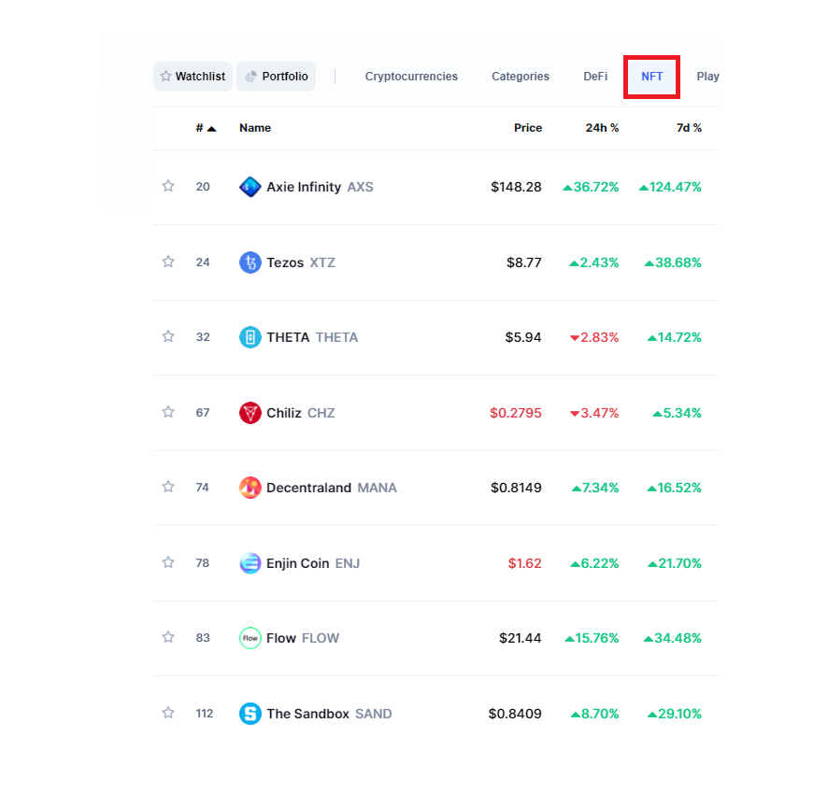Image resolution: width=828 pixels, height=794 pixels.
Task: Switch to the Cryptocurrencies tab
Action: 411,77
